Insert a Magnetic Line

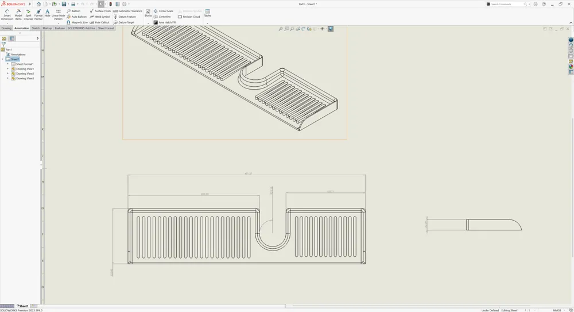point(77,22)
